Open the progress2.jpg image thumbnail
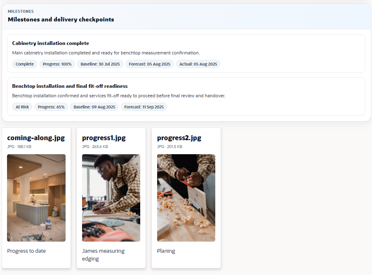Screen dimensions: 372x275 (x=186, y=198)
